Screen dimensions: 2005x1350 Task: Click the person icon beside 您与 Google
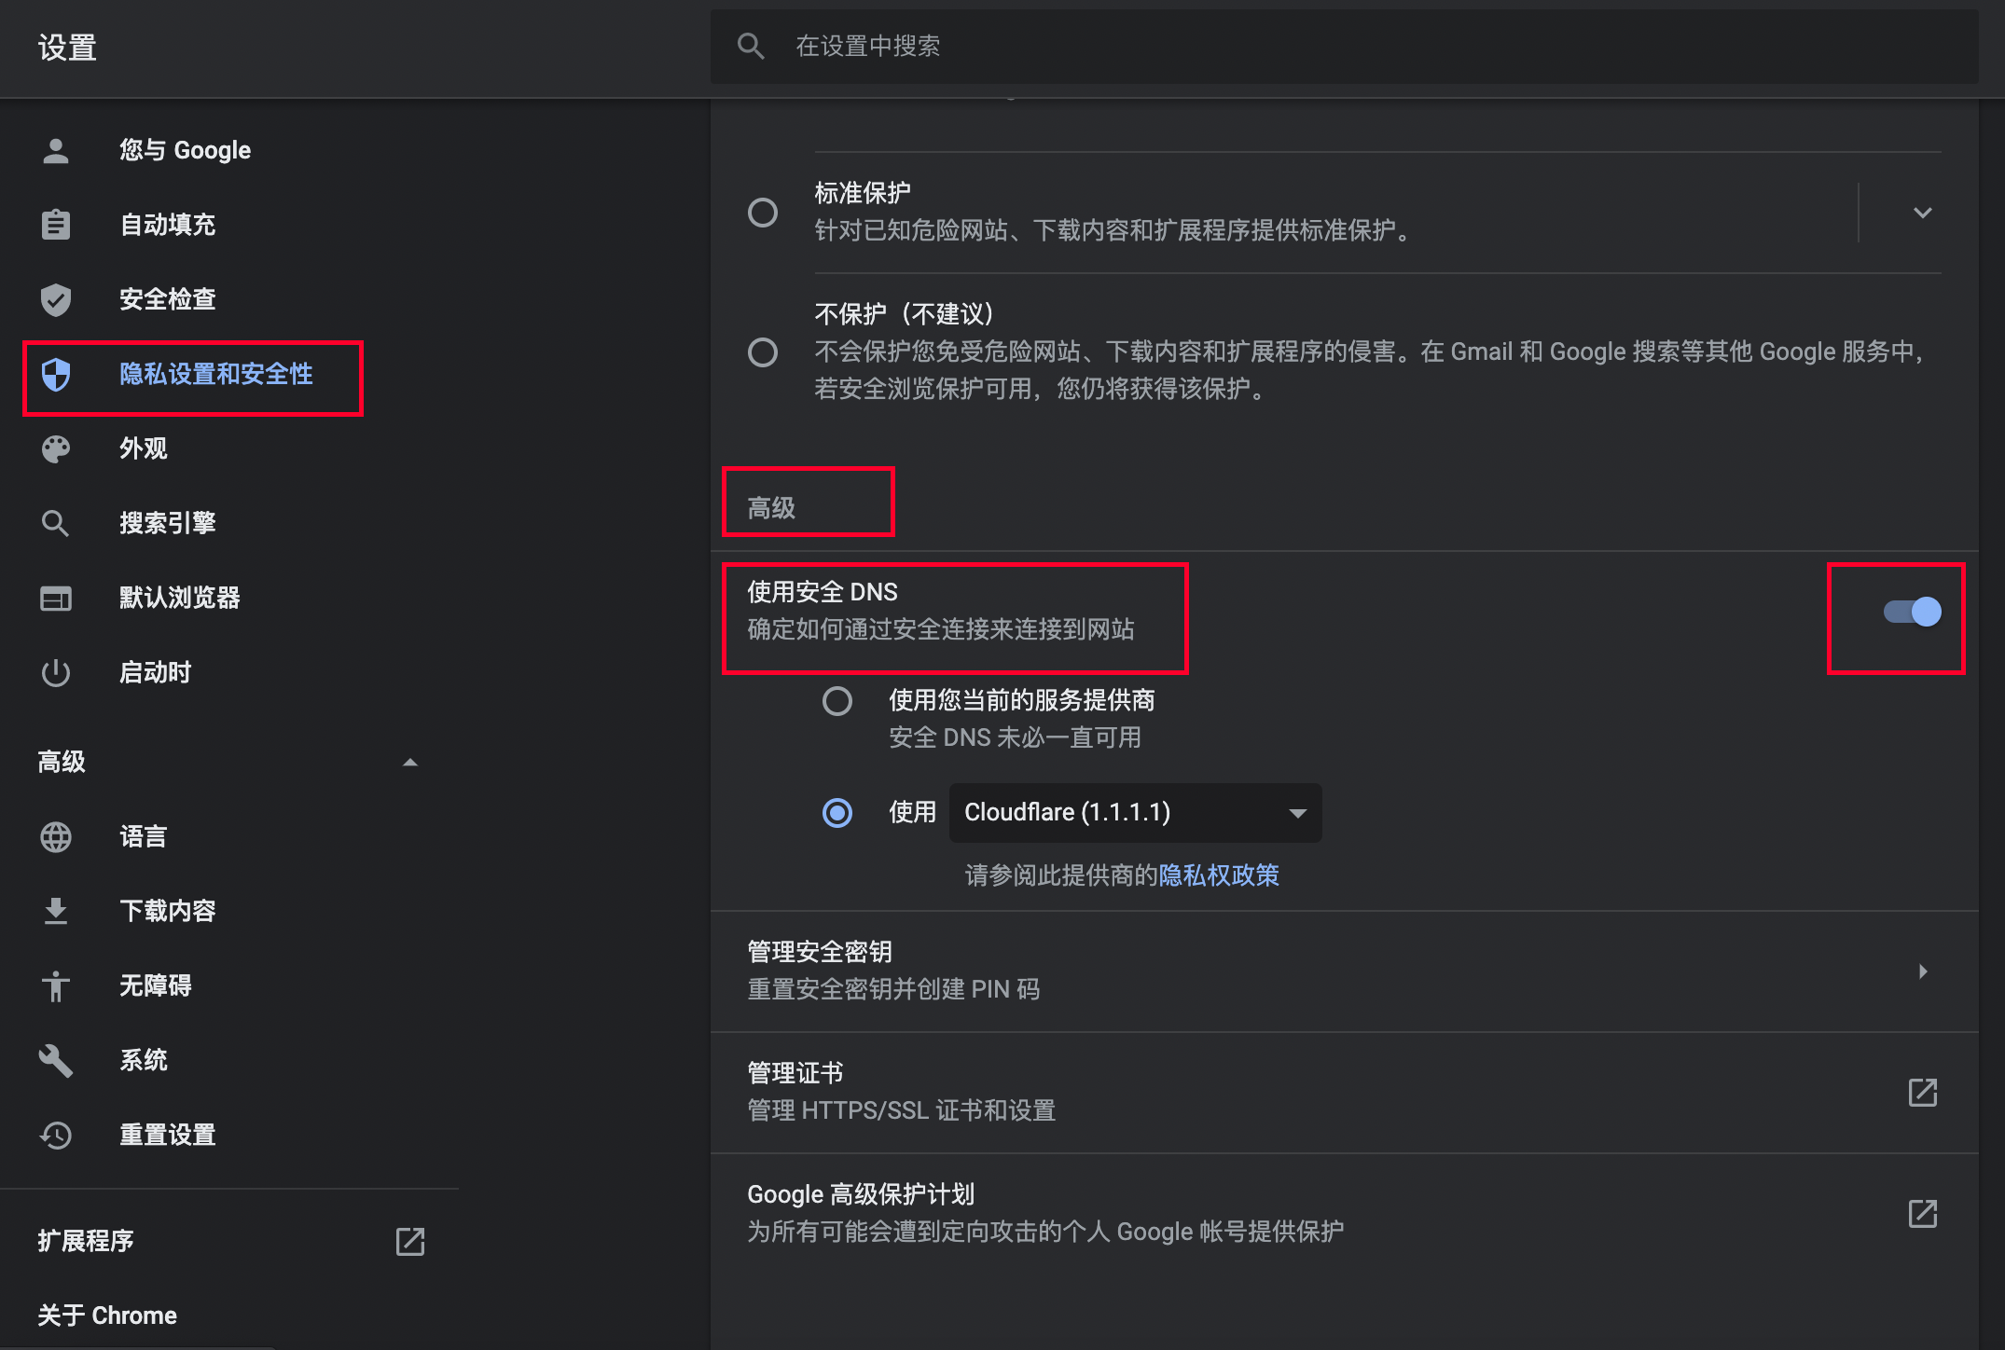pyautogui.click(x=56, y=150)
